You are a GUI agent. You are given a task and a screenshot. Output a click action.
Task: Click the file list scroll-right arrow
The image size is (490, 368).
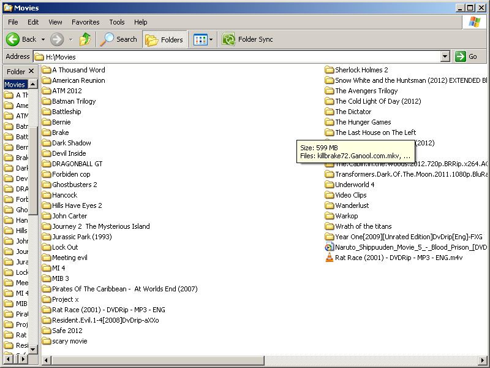(483, 360)
